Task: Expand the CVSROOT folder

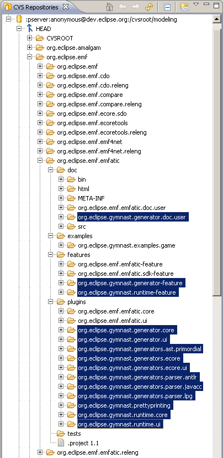Action: 29,38
